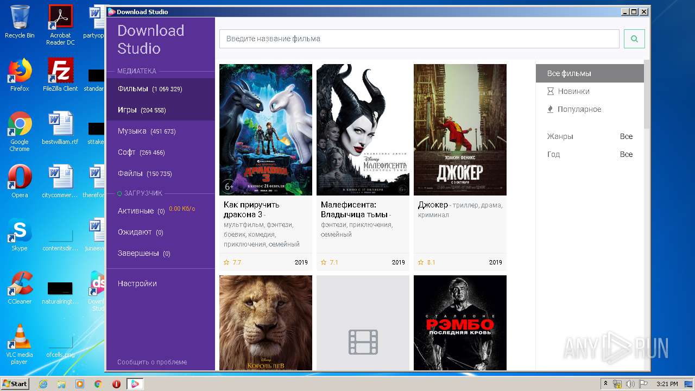Open the CCleaner desktop shortcut
This screenshot has height=391, width=695.
click(x=20, y=288)
